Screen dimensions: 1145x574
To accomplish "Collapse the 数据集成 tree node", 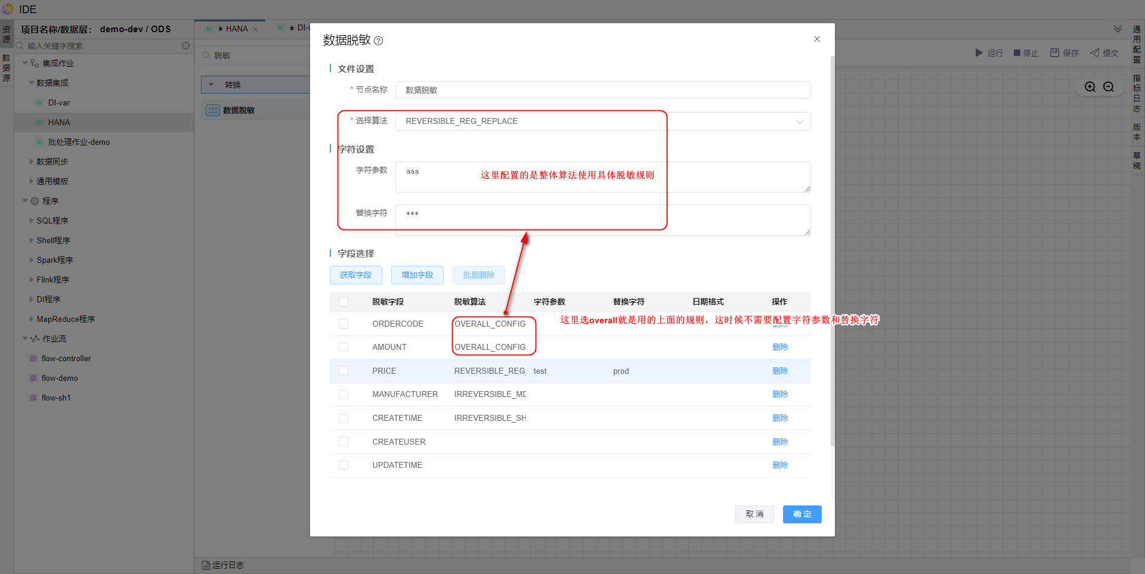I will 32,83.
